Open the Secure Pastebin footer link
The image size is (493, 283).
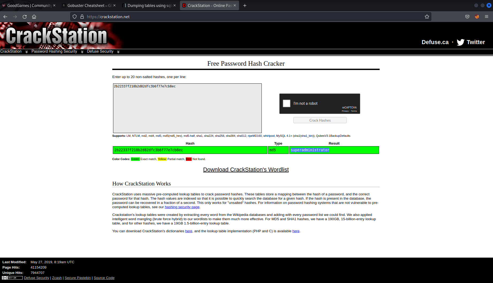(x=78, y=278)
